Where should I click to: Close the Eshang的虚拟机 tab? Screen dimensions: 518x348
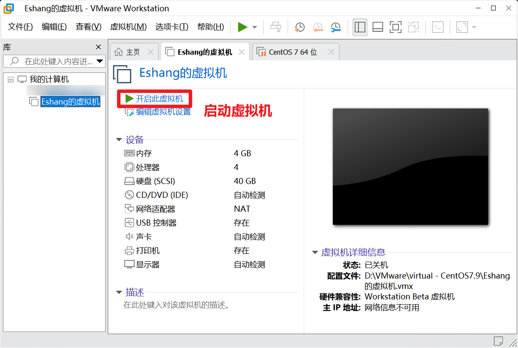coord(242,52)
